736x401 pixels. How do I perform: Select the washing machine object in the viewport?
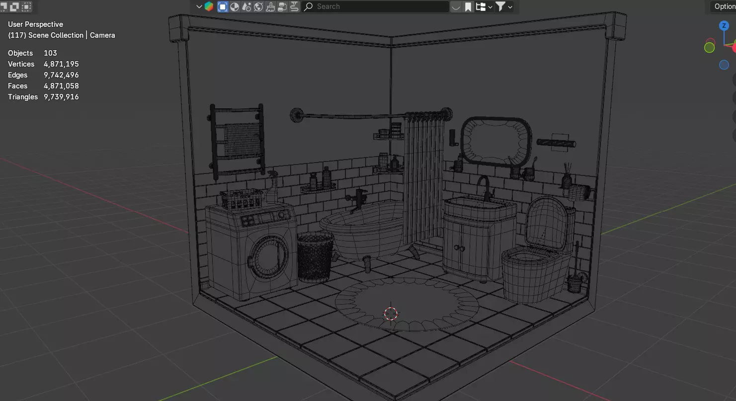[x=251, y=251]
